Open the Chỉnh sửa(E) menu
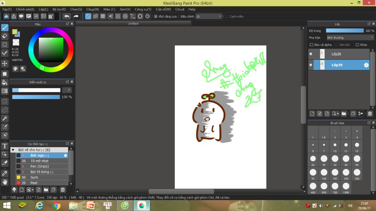Screen dimensions: 376x211 coord(25,9)
